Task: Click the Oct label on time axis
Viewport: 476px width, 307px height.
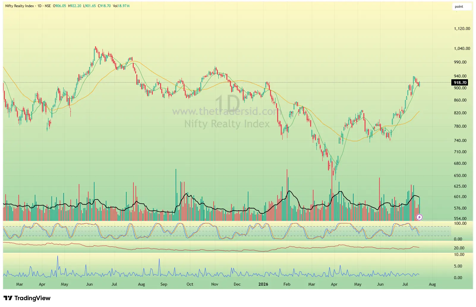Action: (190, 284)
